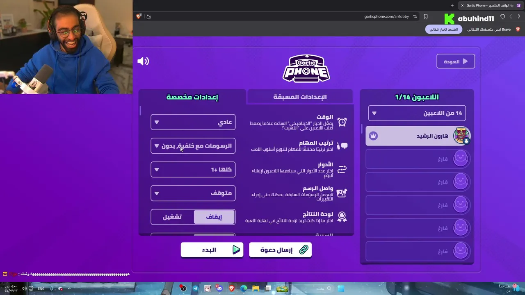Click the هارون الرشيد player avatar

tap(461, 136)
